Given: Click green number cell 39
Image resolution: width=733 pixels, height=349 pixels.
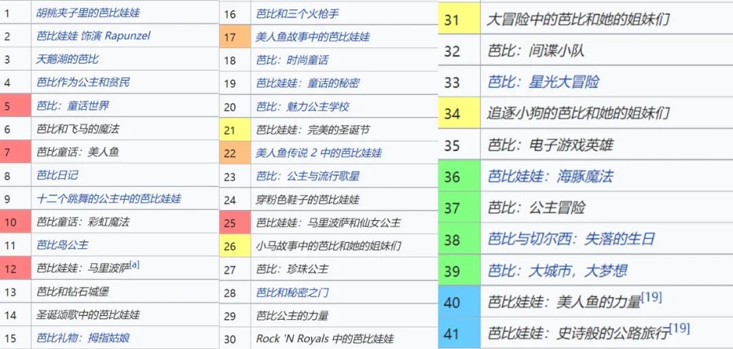Looking at the screenshot, I should 459,271.
